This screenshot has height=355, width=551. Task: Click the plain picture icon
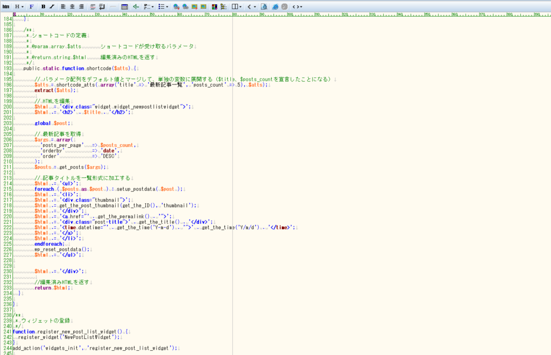point(203,6)
